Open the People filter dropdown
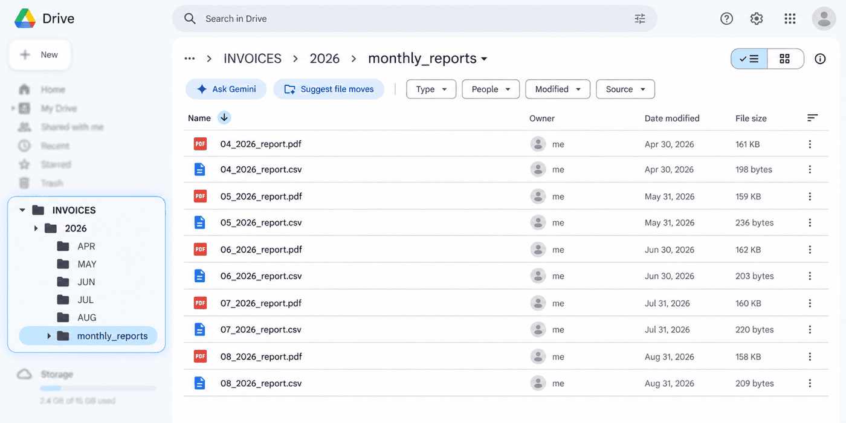The image size is (846, 423). point(491,89)
